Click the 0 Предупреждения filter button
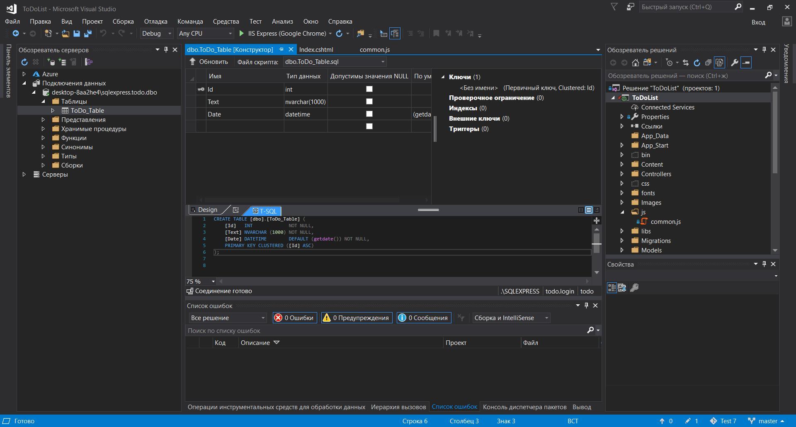796x427 pixels. tap(357, 318)
